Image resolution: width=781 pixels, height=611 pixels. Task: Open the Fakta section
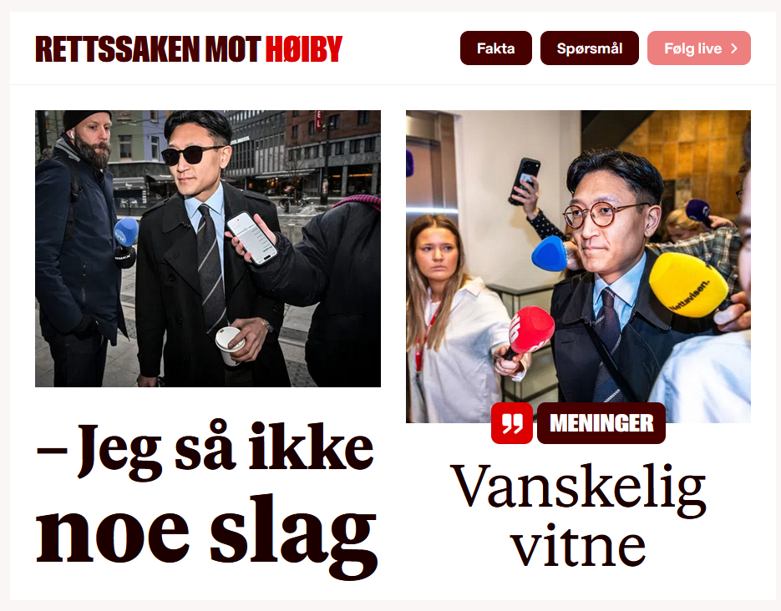pos(495,48)
